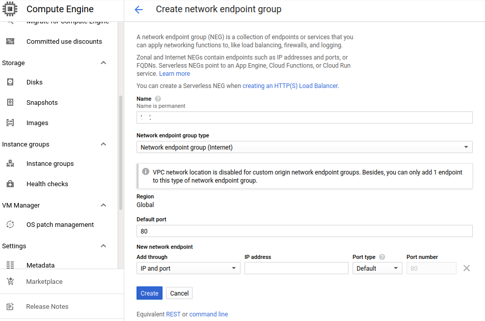
Task: Open the Marketplace sidebar icon
Action: (x=11, y=281)
